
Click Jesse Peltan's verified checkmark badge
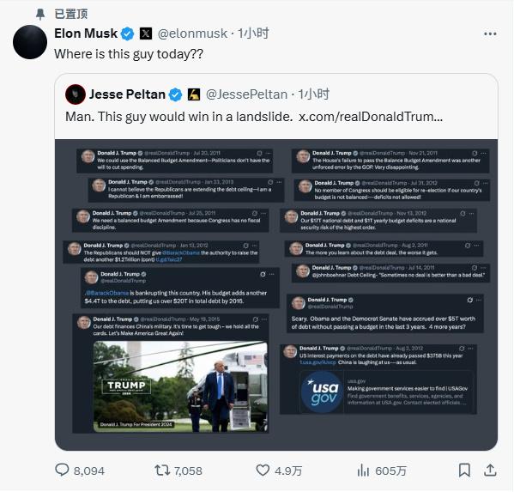click(x=175, y=94)
